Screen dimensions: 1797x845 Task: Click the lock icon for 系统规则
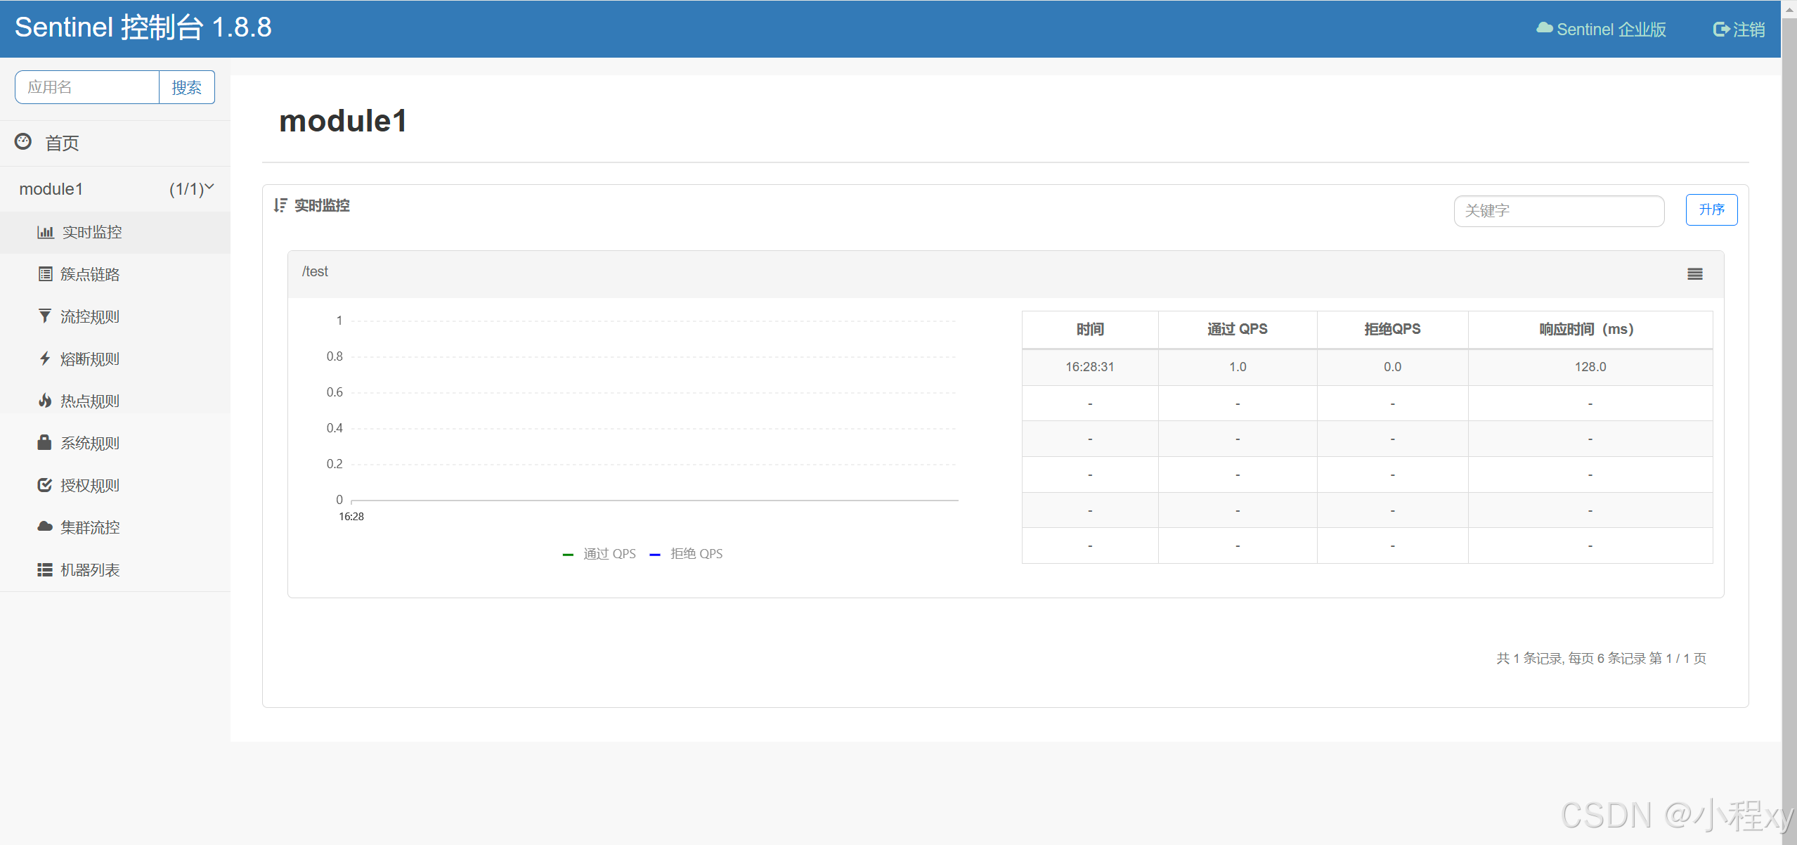(x=44, y=442)
